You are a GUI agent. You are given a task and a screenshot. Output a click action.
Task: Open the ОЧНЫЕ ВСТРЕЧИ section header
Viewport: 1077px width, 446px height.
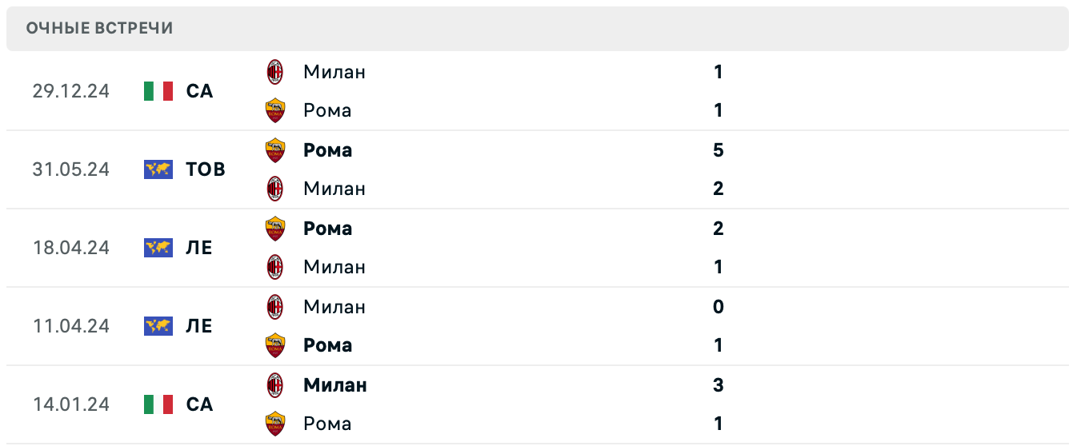[x=99, y=29]
